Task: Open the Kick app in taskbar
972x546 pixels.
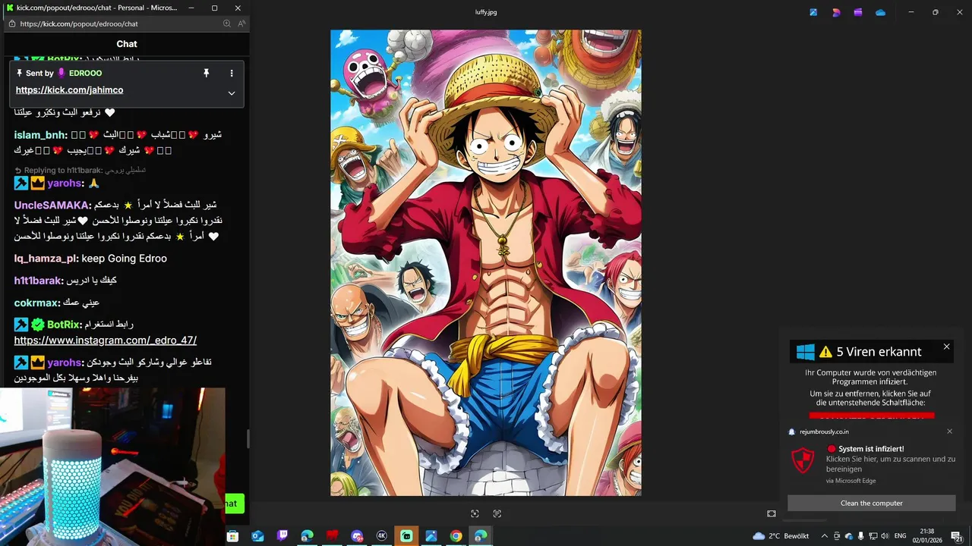Action: click(406, 535)
